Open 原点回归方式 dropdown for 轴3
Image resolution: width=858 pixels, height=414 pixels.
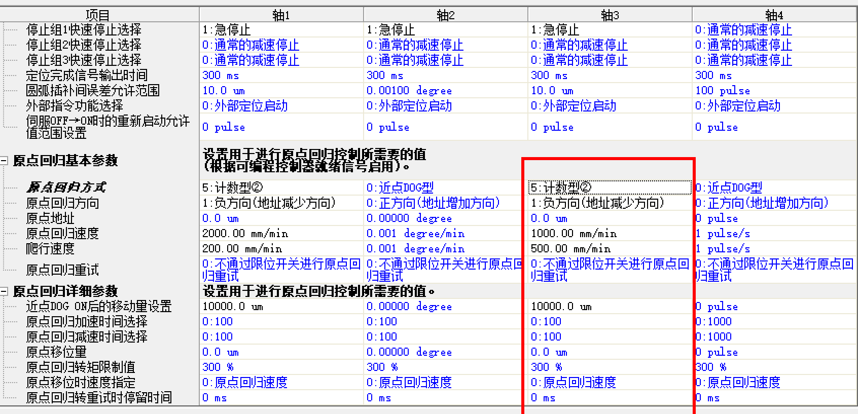[610, 187]
